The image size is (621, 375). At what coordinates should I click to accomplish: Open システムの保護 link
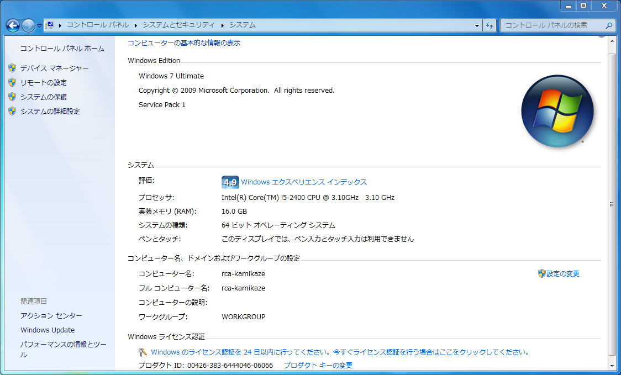point(44,97)
